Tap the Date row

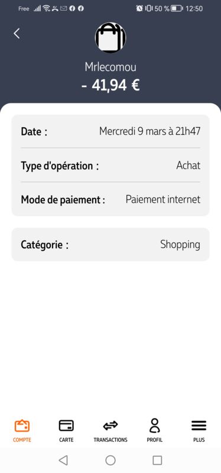(110, 131)
